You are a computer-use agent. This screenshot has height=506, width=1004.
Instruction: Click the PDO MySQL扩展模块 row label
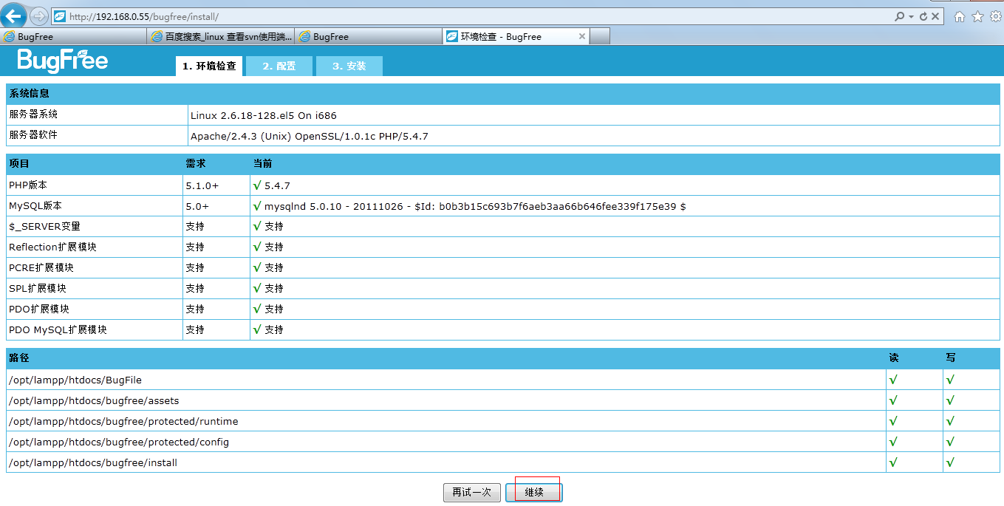tap(58, 329)
